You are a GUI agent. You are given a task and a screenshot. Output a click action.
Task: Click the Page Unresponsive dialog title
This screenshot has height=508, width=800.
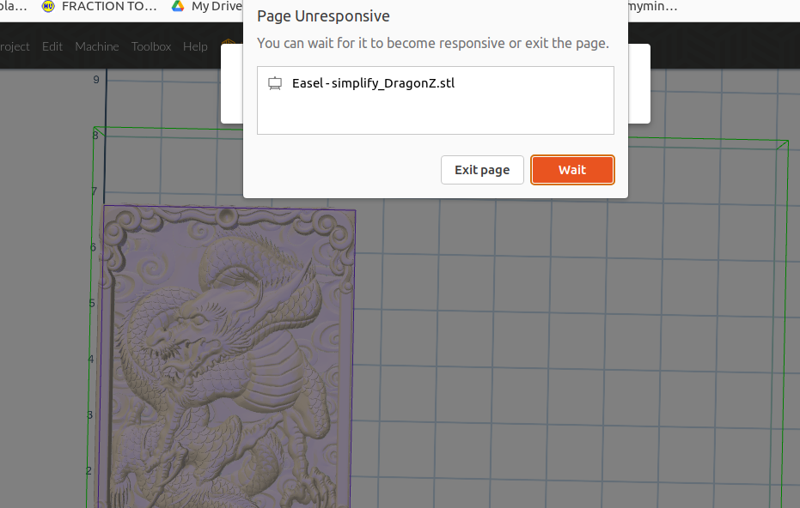[x=323, y=15]
